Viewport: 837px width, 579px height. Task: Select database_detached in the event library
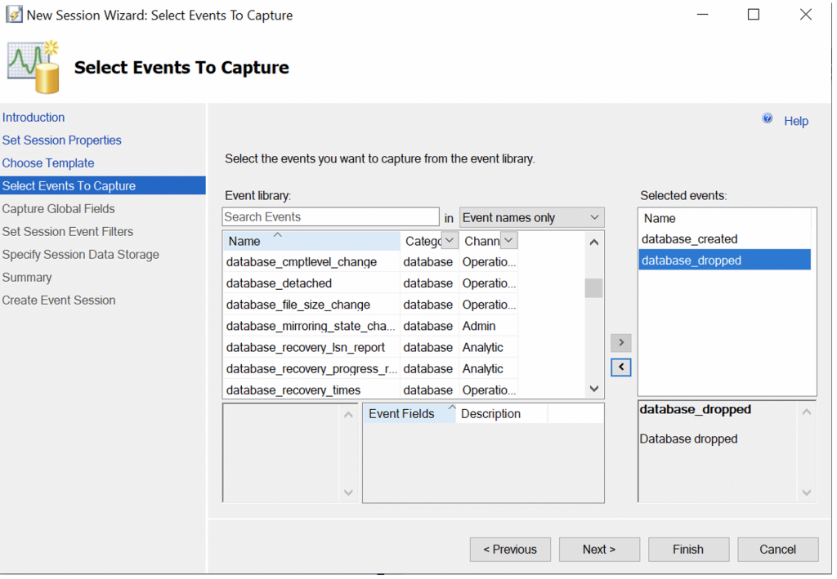[x=280, y=283]
